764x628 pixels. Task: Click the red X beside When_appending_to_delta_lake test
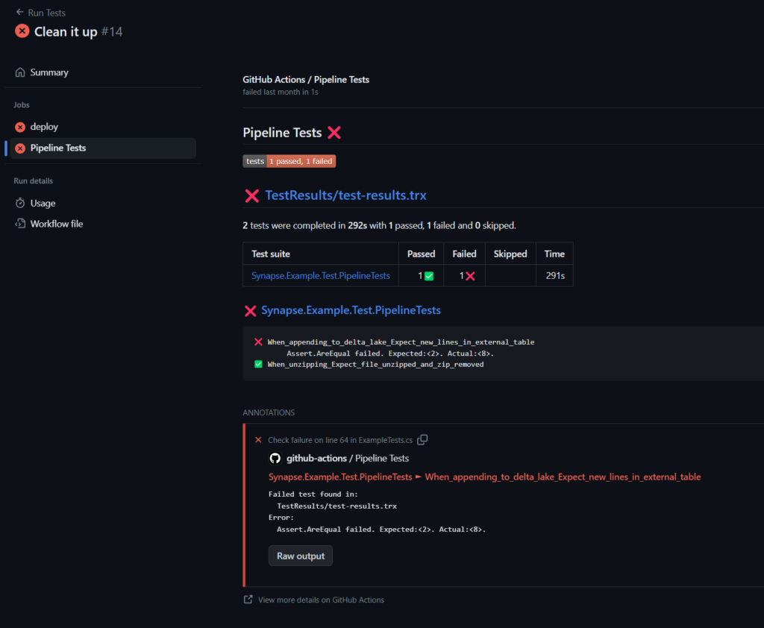point(258,342)
